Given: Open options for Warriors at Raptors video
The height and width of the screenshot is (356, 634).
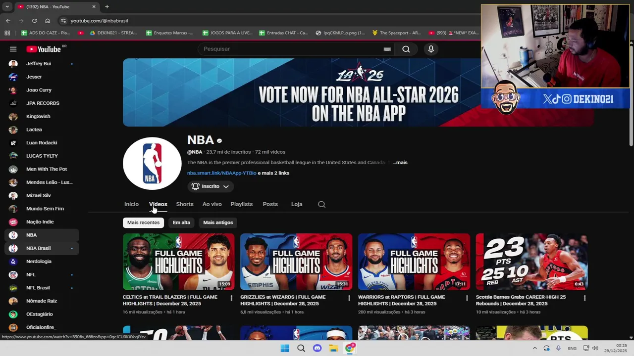Looking at the screenshot, I should 467,298.
